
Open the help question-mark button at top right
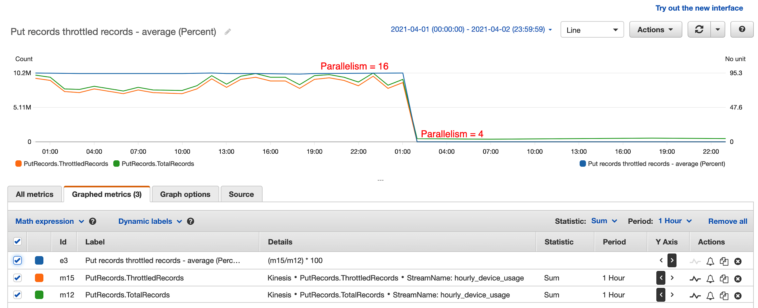742,29
